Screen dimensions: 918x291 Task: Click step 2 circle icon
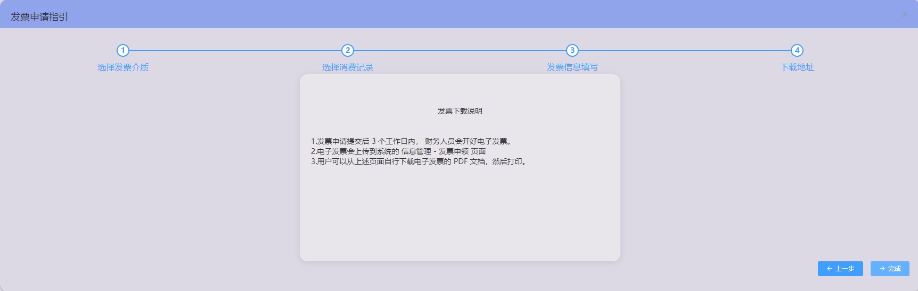[x=348, y=50]
